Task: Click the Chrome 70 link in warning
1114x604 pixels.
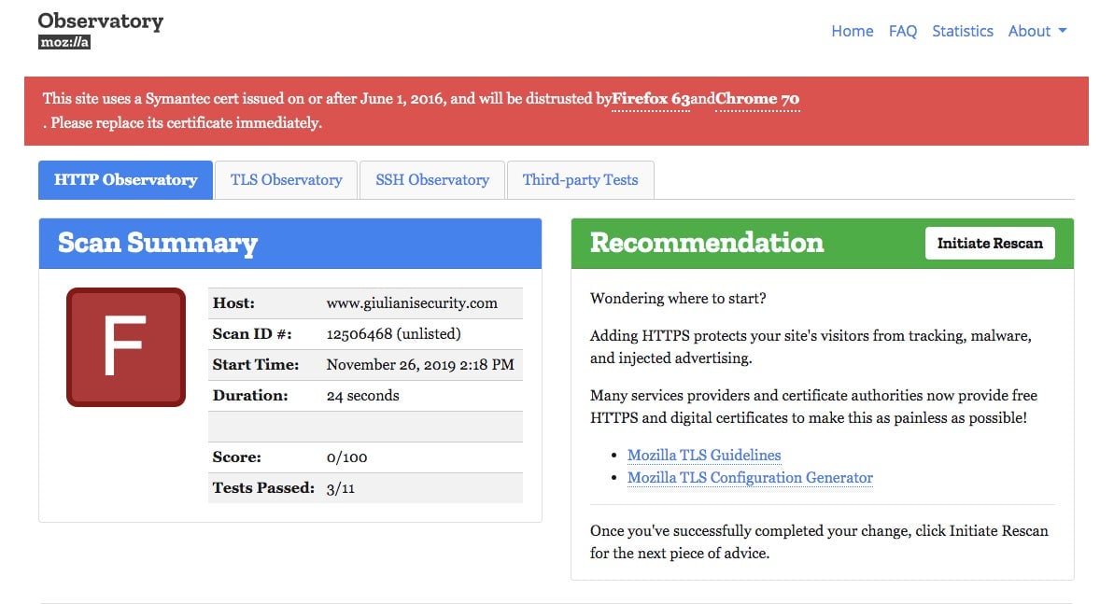Action: click(757, 99)
